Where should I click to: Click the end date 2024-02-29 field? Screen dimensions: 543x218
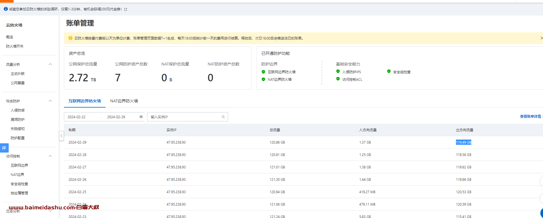116,117
